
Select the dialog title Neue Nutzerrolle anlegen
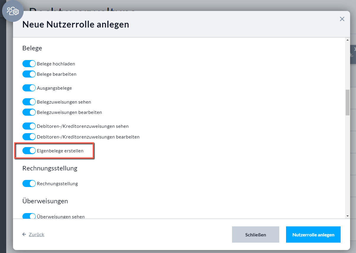pos(76,24)
